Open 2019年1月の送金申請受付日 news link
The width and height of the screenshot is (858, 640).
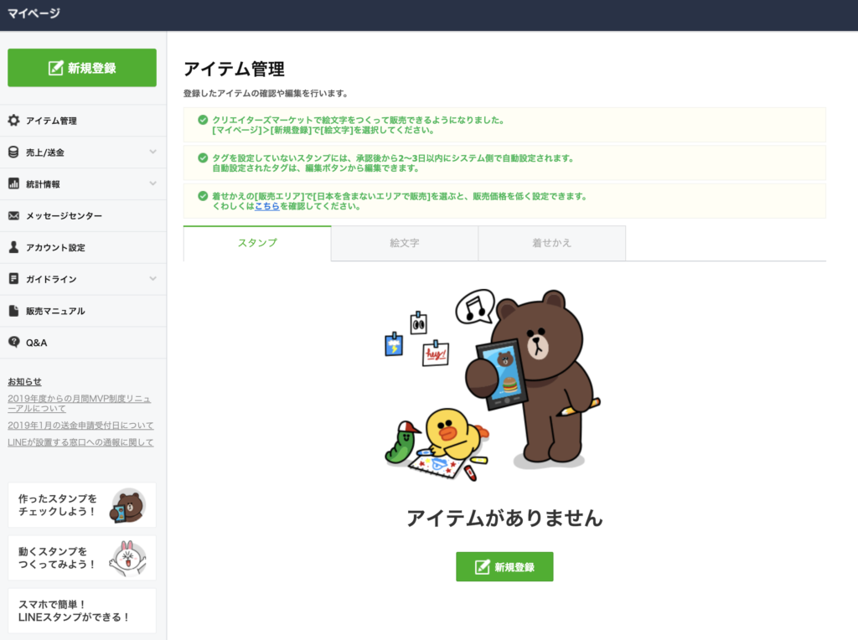[80, 425]
